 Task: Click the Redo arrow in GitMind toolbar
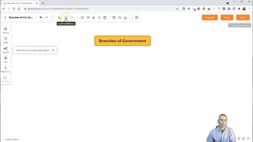[x=47, y=17]
